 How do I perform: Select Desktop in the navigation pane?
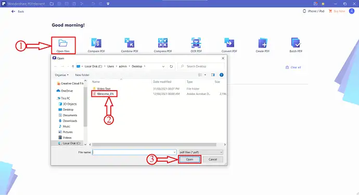coord(66,109)
